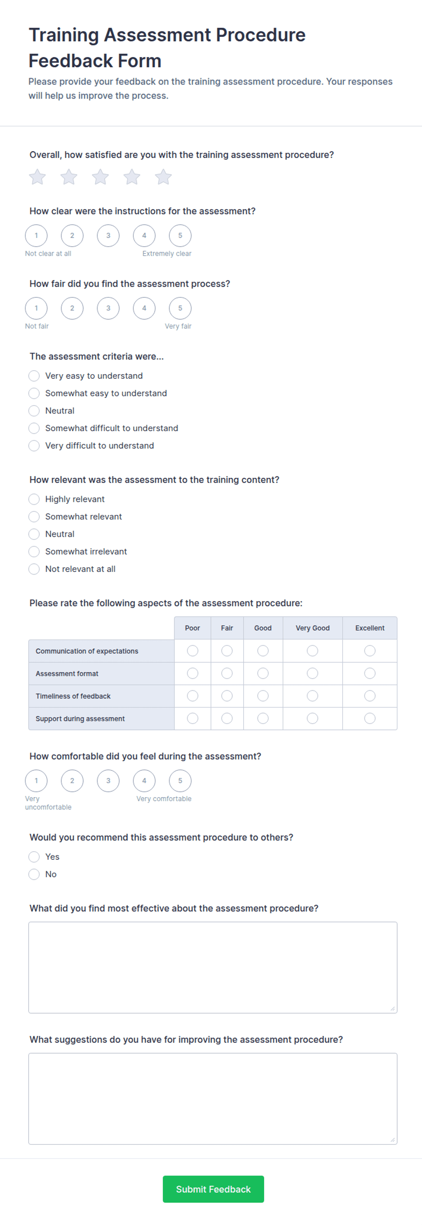The width and height of the screenshot is (422, 1225).
Task: Mark Assessment format as Good
Action: coord(263,673)
